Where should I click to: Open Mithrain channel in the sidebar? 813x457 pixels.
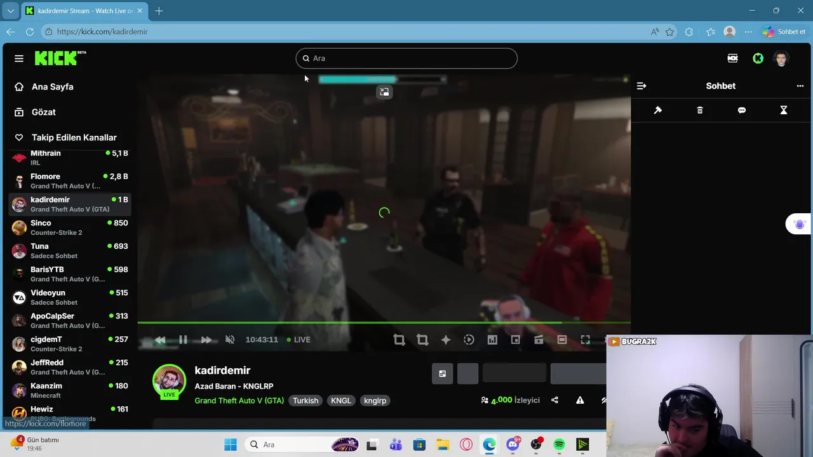pyautogui.click(x=70, y=157)
